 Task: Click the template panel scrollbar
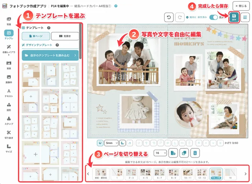click(80, 42)
